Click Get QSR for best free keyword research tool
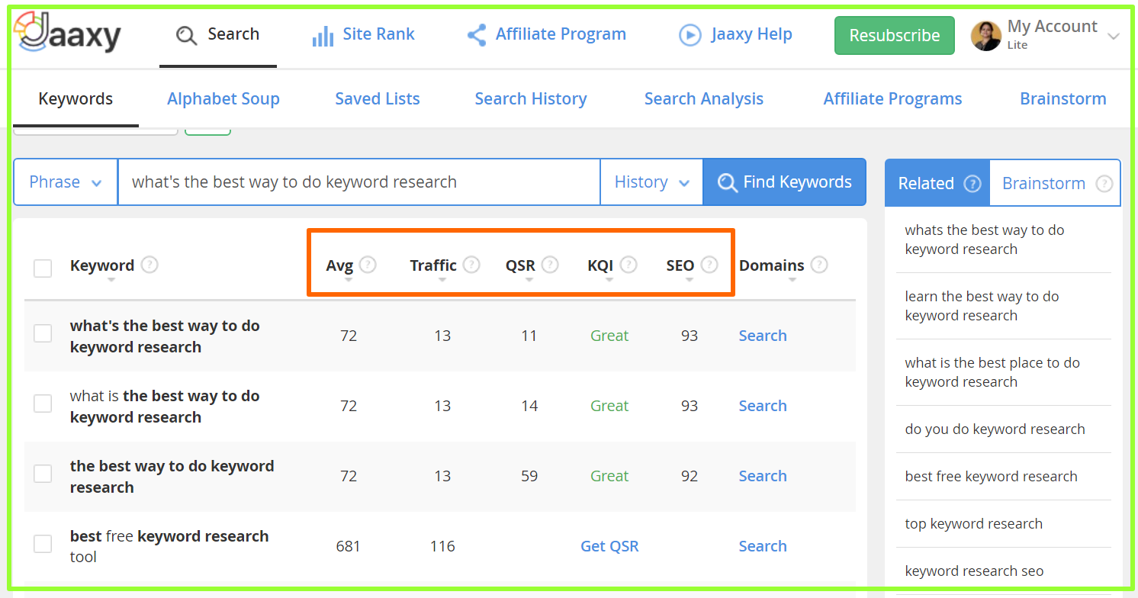Viewport: 1138px width, 598px height. point(609,546)
